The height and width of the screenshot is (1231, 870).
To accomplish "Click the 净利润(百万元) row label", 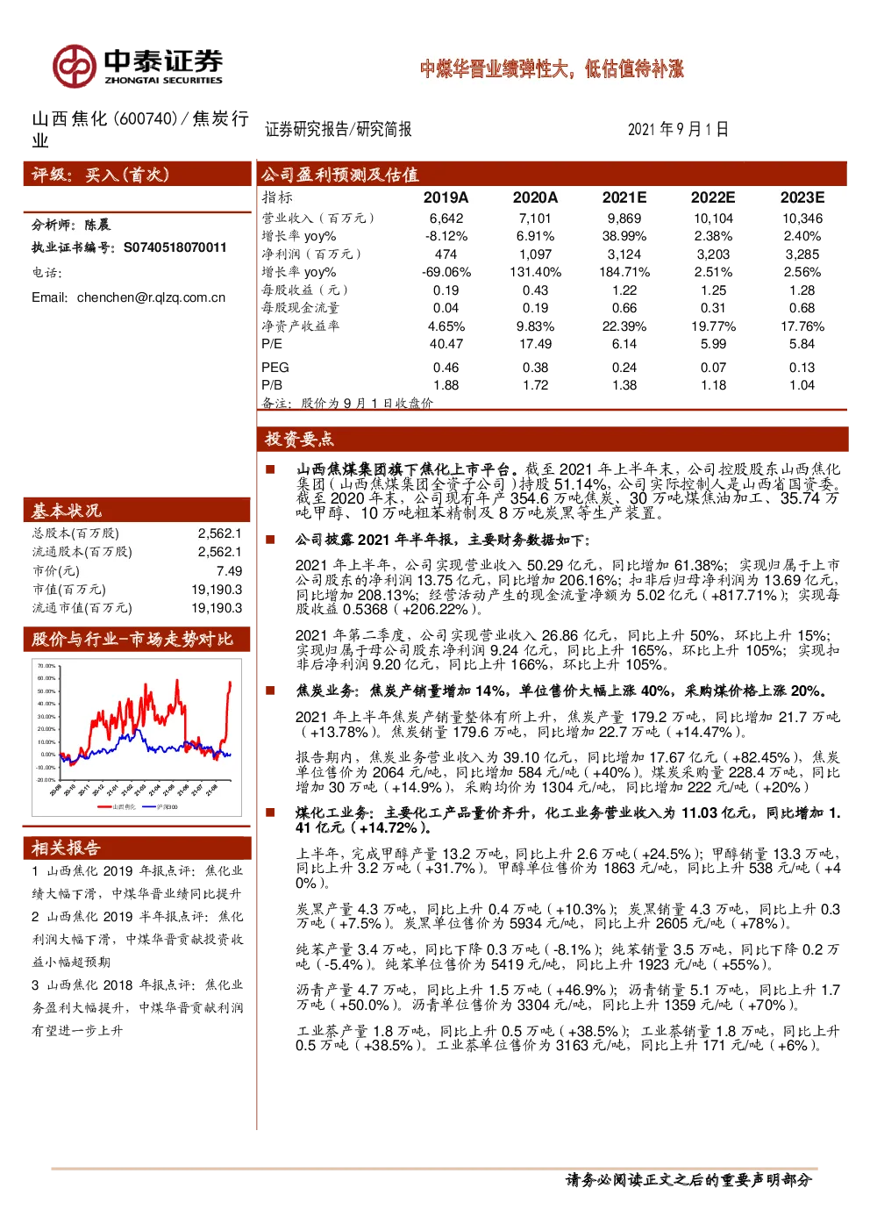I will 311,254.
